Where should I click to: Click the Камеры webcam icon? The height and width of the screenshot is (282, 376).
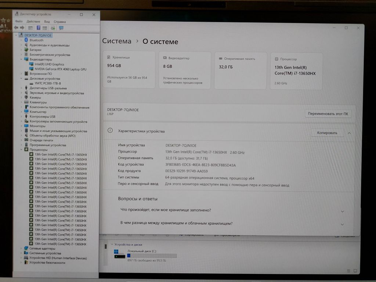tap(26, 98)
